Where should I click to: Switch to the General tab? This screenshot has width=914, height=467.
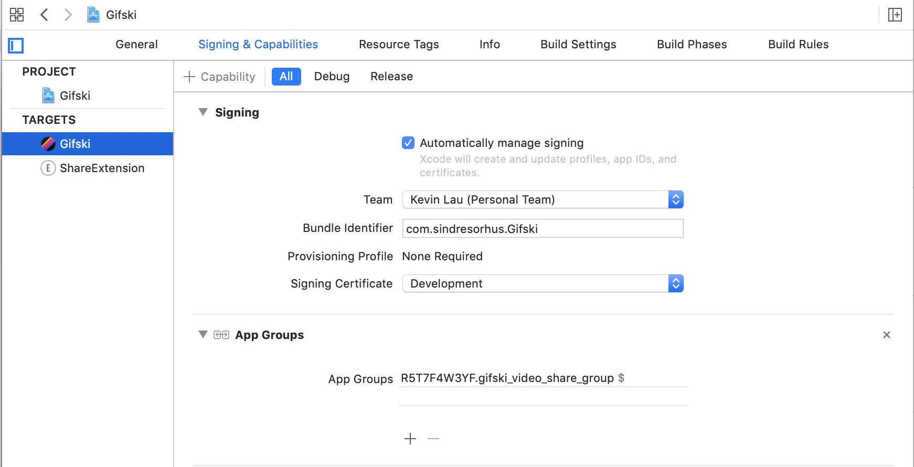pos(136,45)
